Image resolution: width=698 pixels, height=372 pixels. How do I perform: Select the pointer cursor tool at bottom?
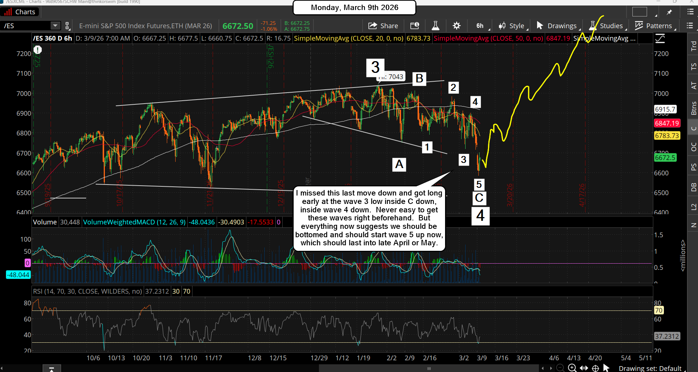point(606,368)
